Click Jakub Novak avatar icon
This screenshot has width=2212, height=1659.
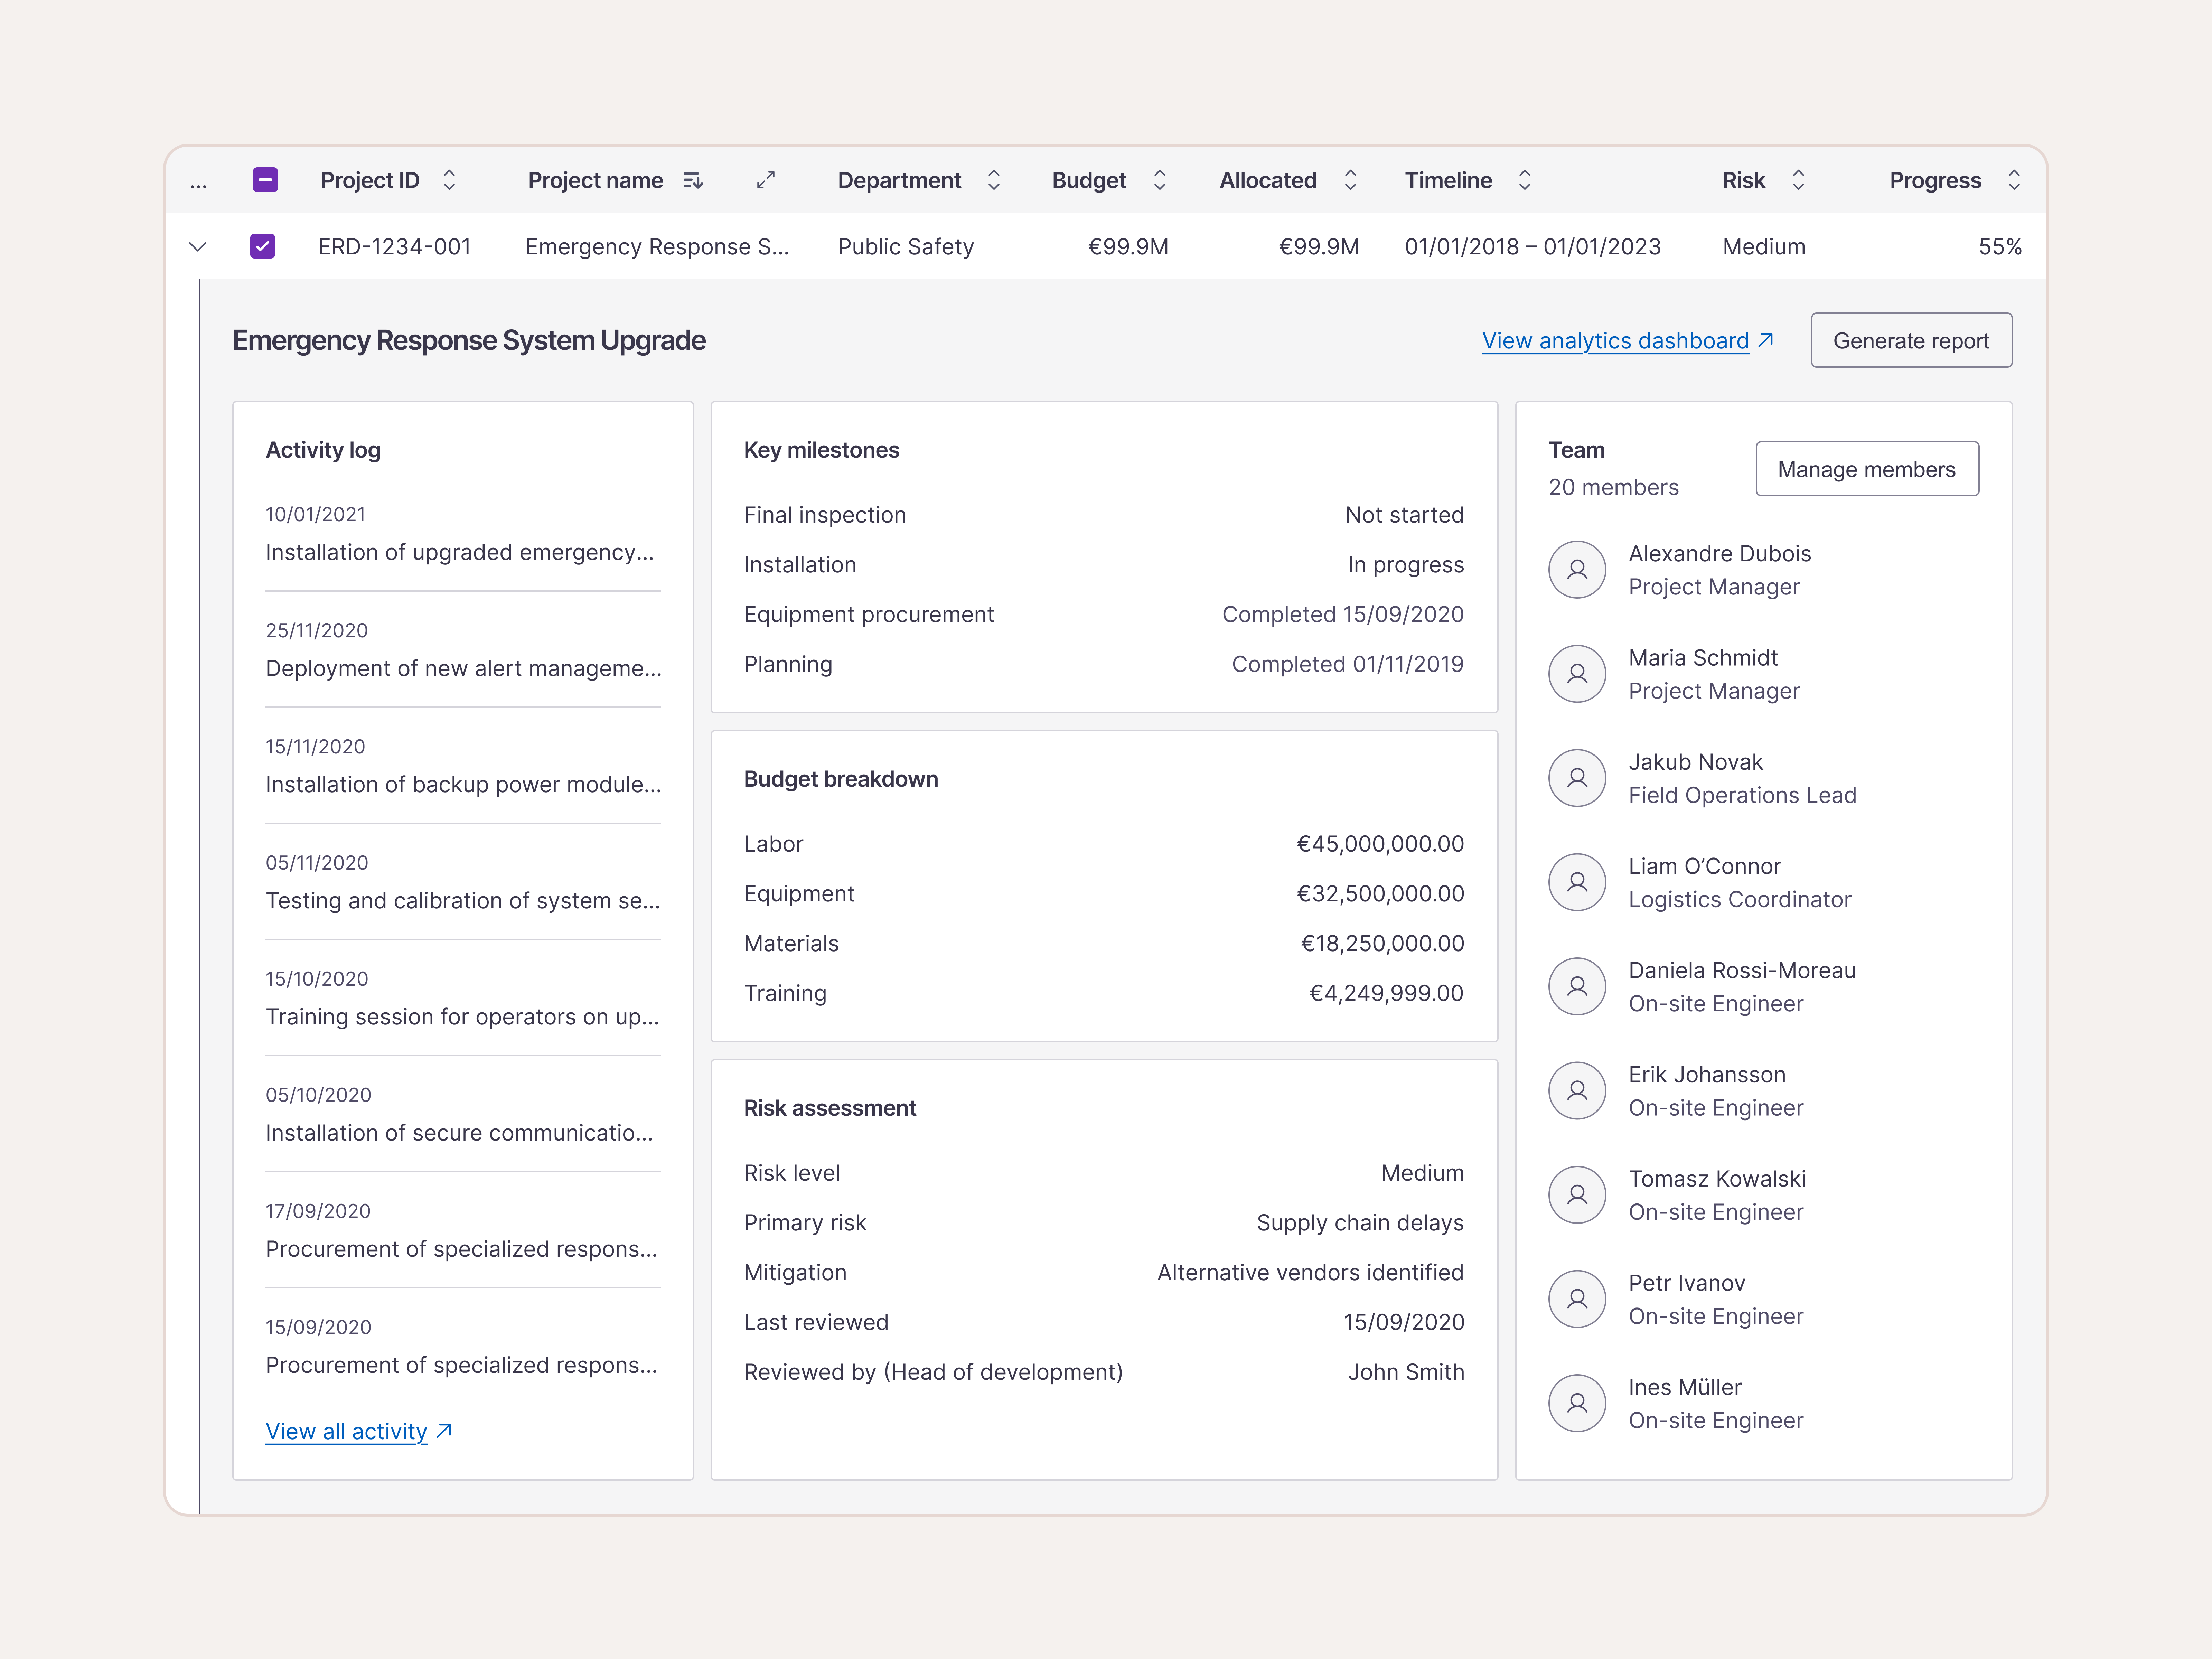1577,778
